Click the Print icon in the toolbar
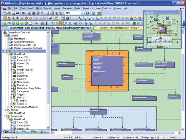Viewport: 186px width, 140px height. [x=18, y=13]
